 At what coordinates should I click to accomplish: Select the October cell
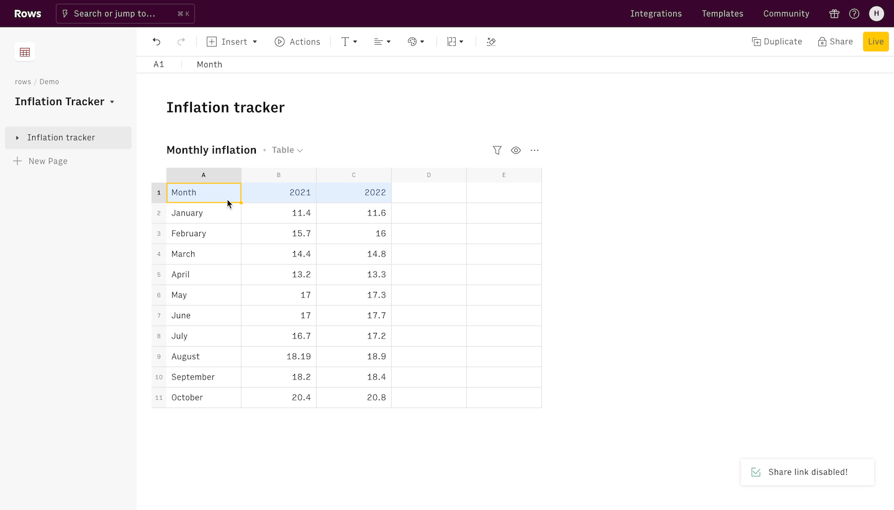[204, 398]
